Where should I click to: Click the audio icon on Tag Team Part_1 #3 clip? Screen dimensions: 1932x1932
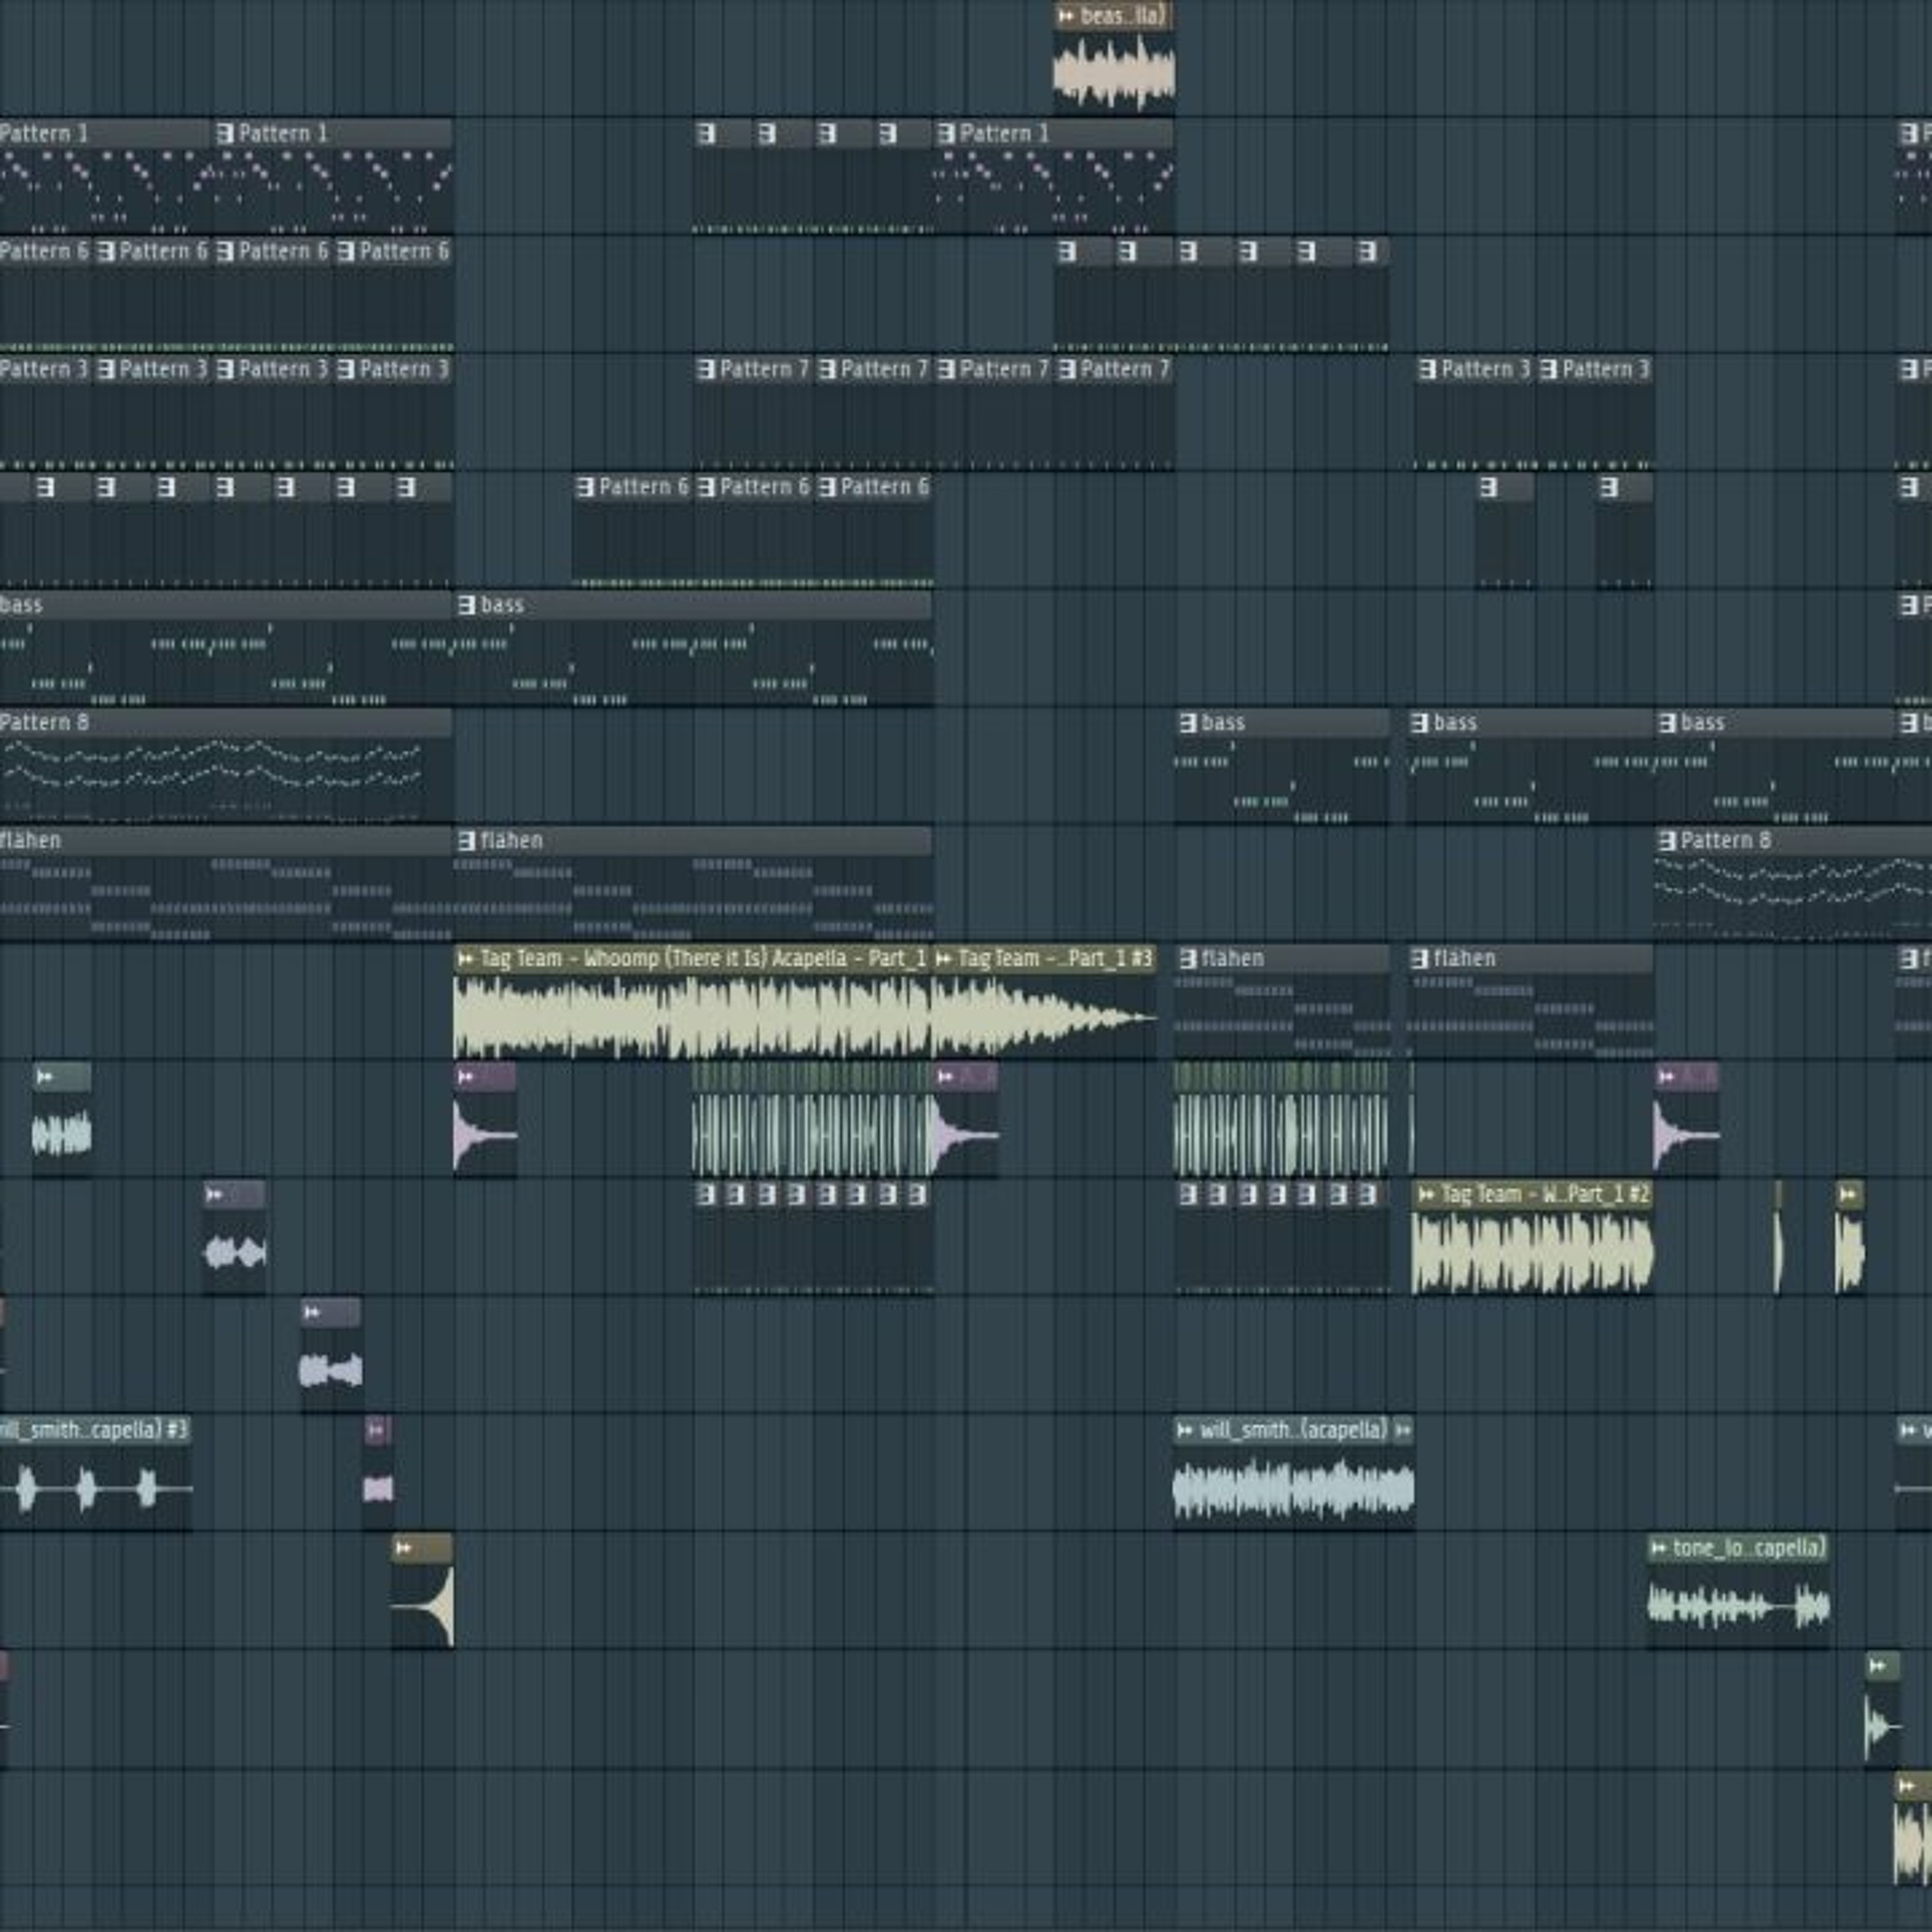click(x=943, y=959)
